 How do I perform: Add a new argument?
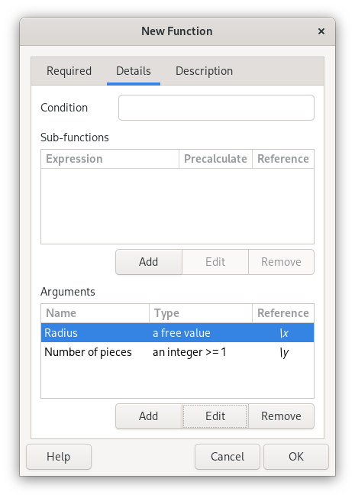(149, 416)
